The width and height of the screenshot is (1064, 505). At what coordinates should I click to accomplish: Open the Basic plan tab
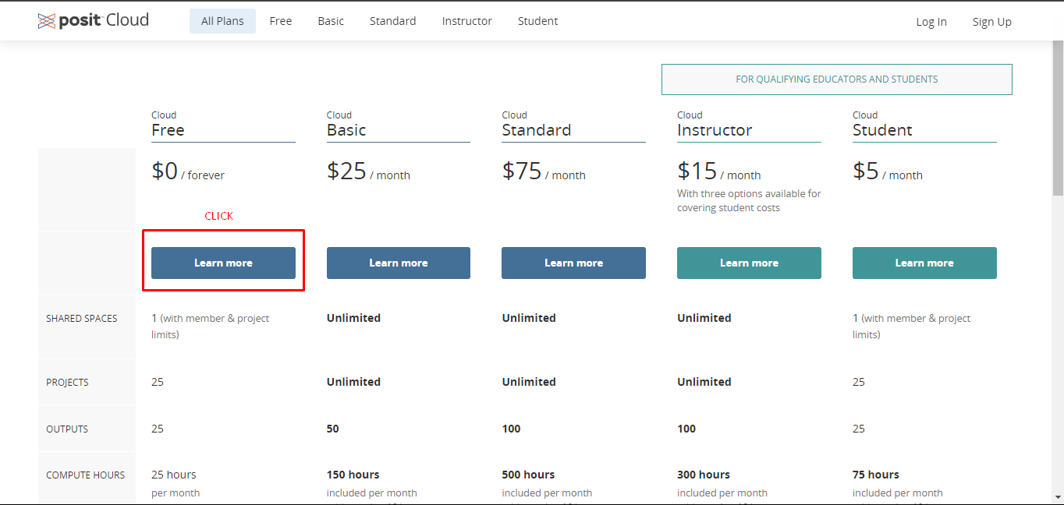[x=331, y=21]
